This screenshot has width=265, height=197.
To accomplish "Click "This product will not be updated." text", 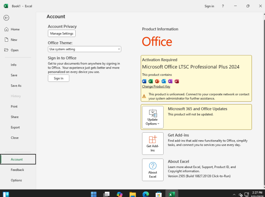I will 190,114.
